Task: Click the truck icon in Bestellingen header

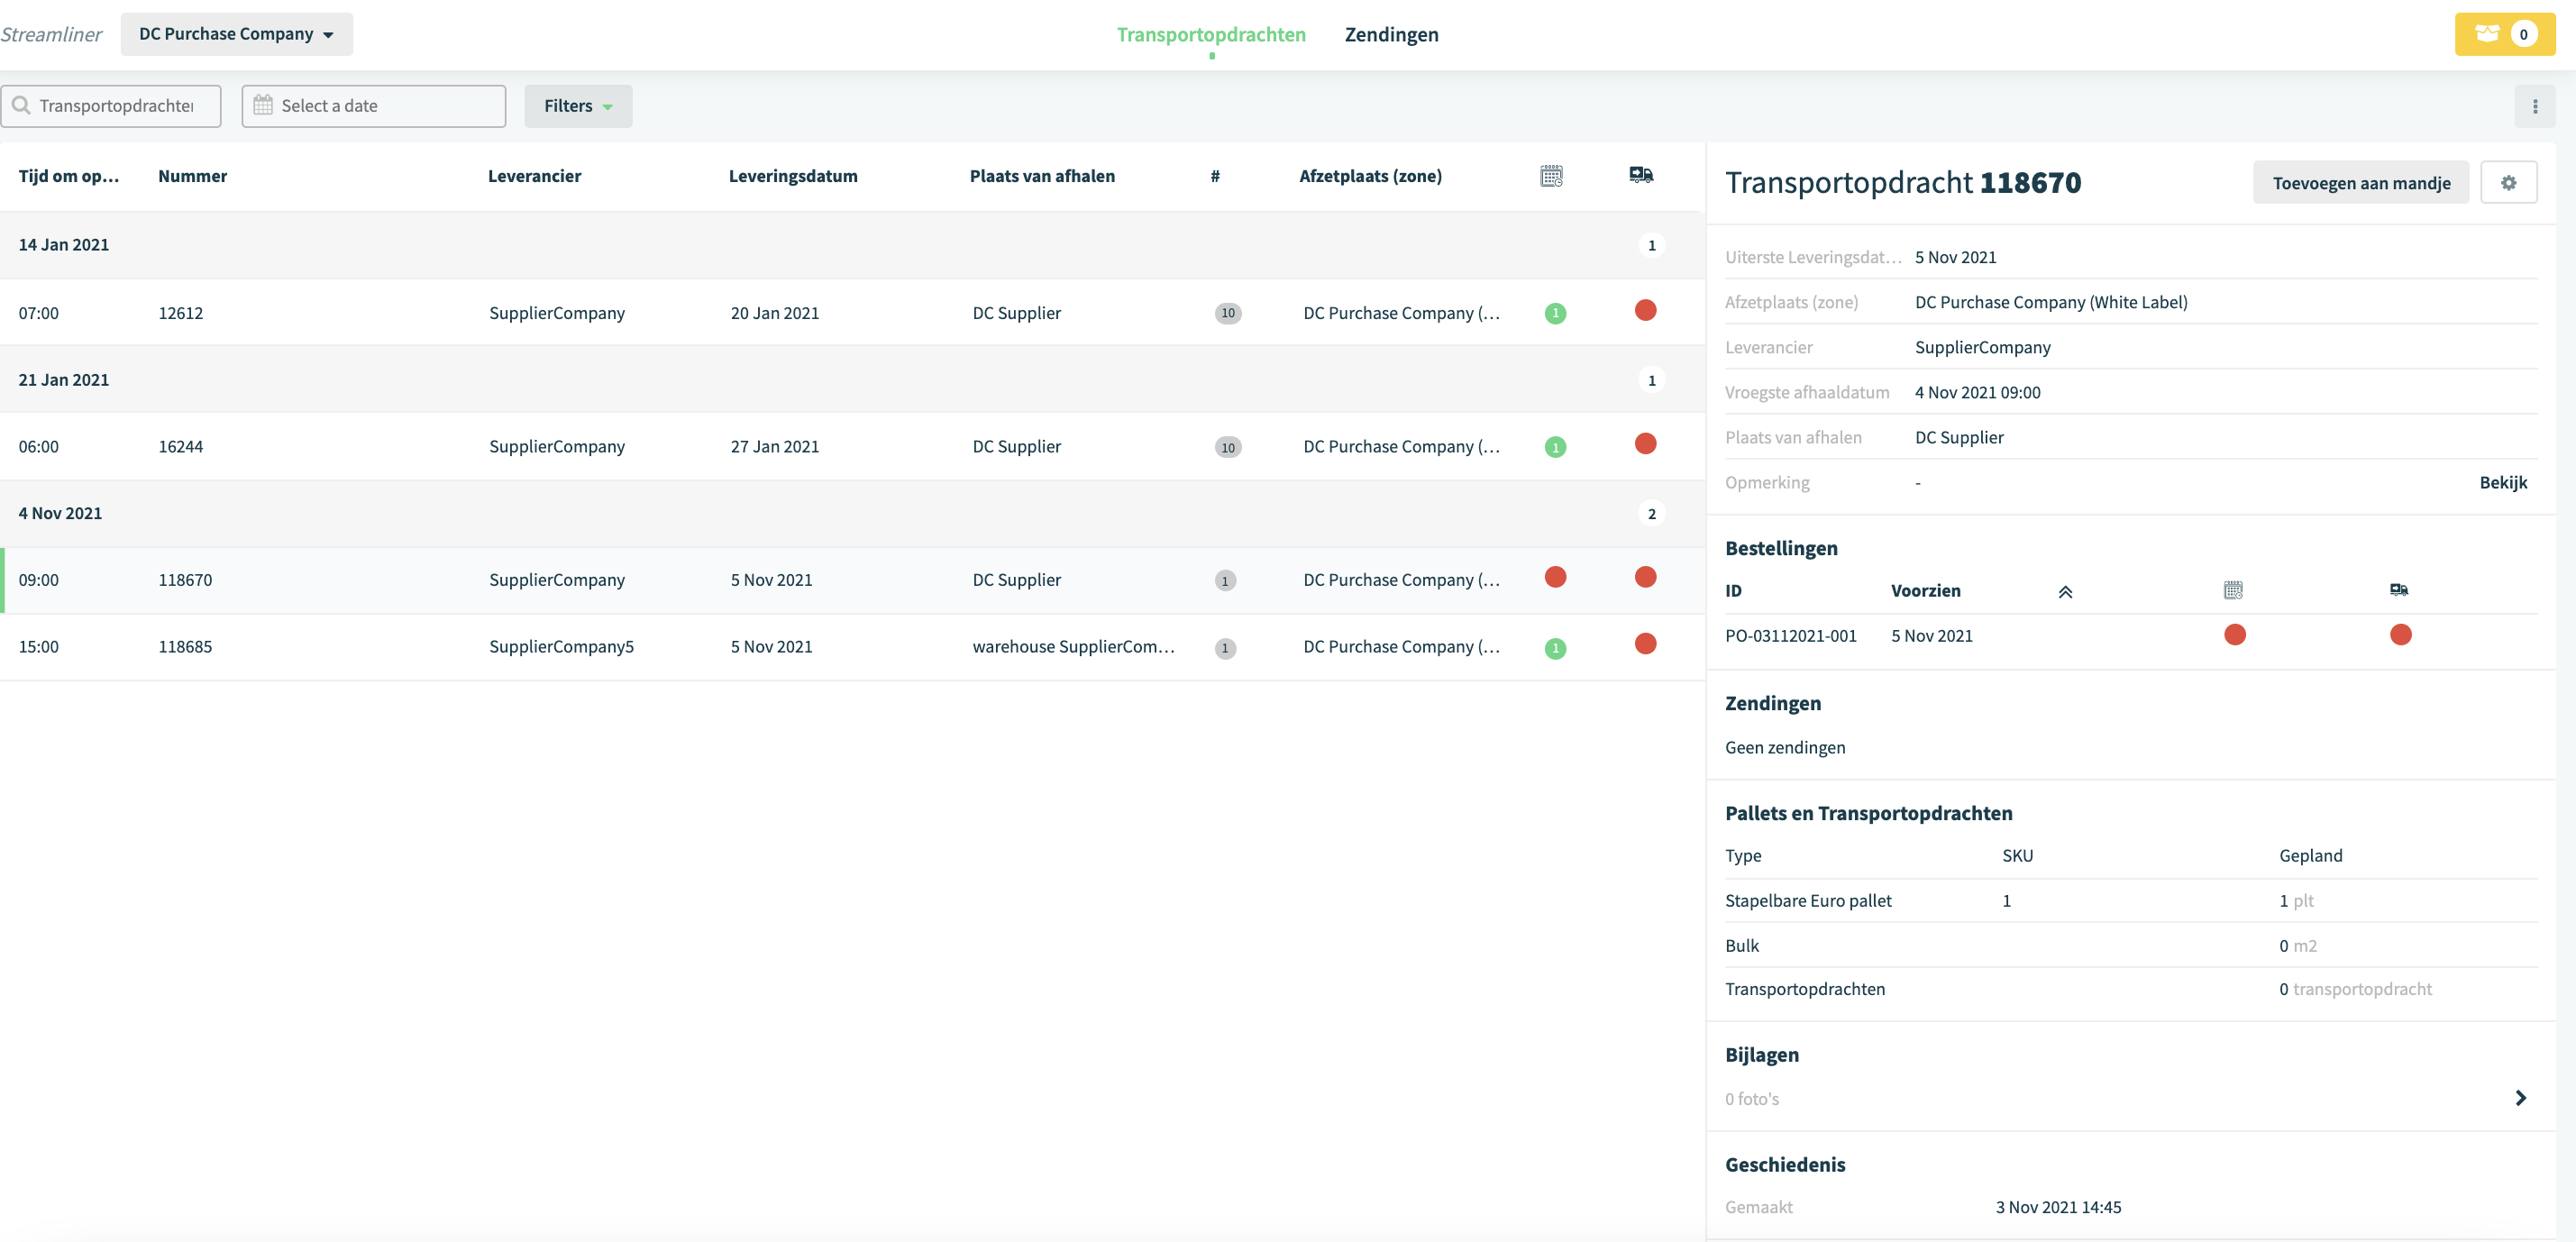Action: 2399,590
